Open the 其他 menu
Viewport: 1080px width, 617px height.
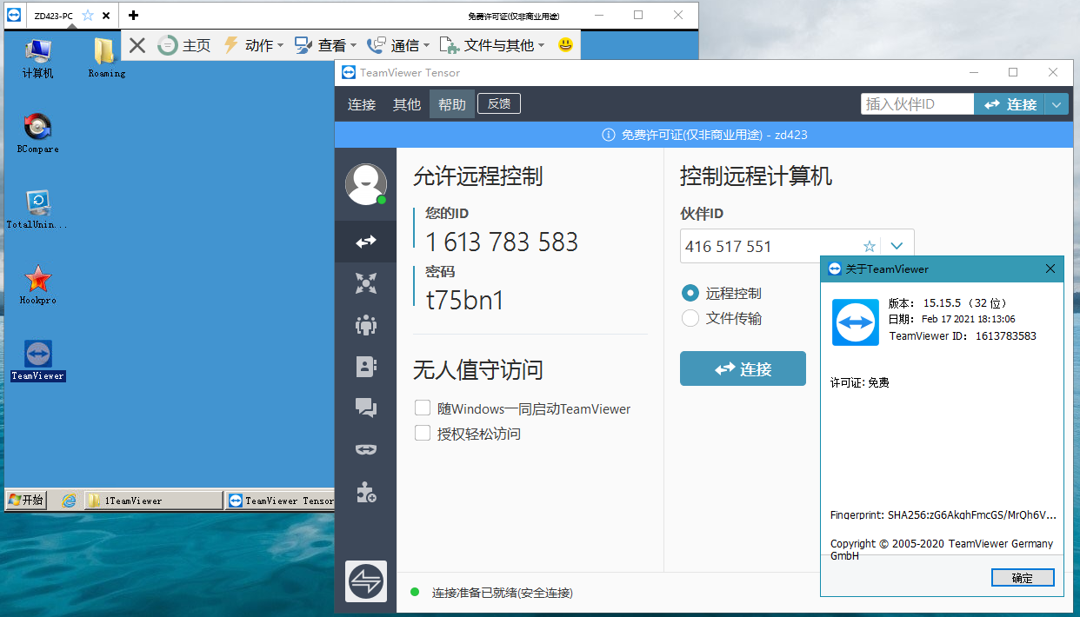pyautogui.click(x=407, y=104)
